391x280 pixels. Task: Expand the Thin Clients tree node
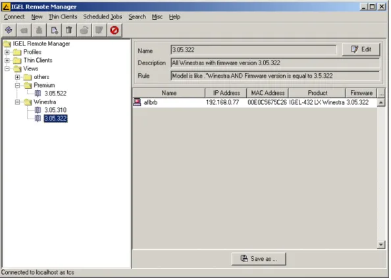[x=7, y=61]
